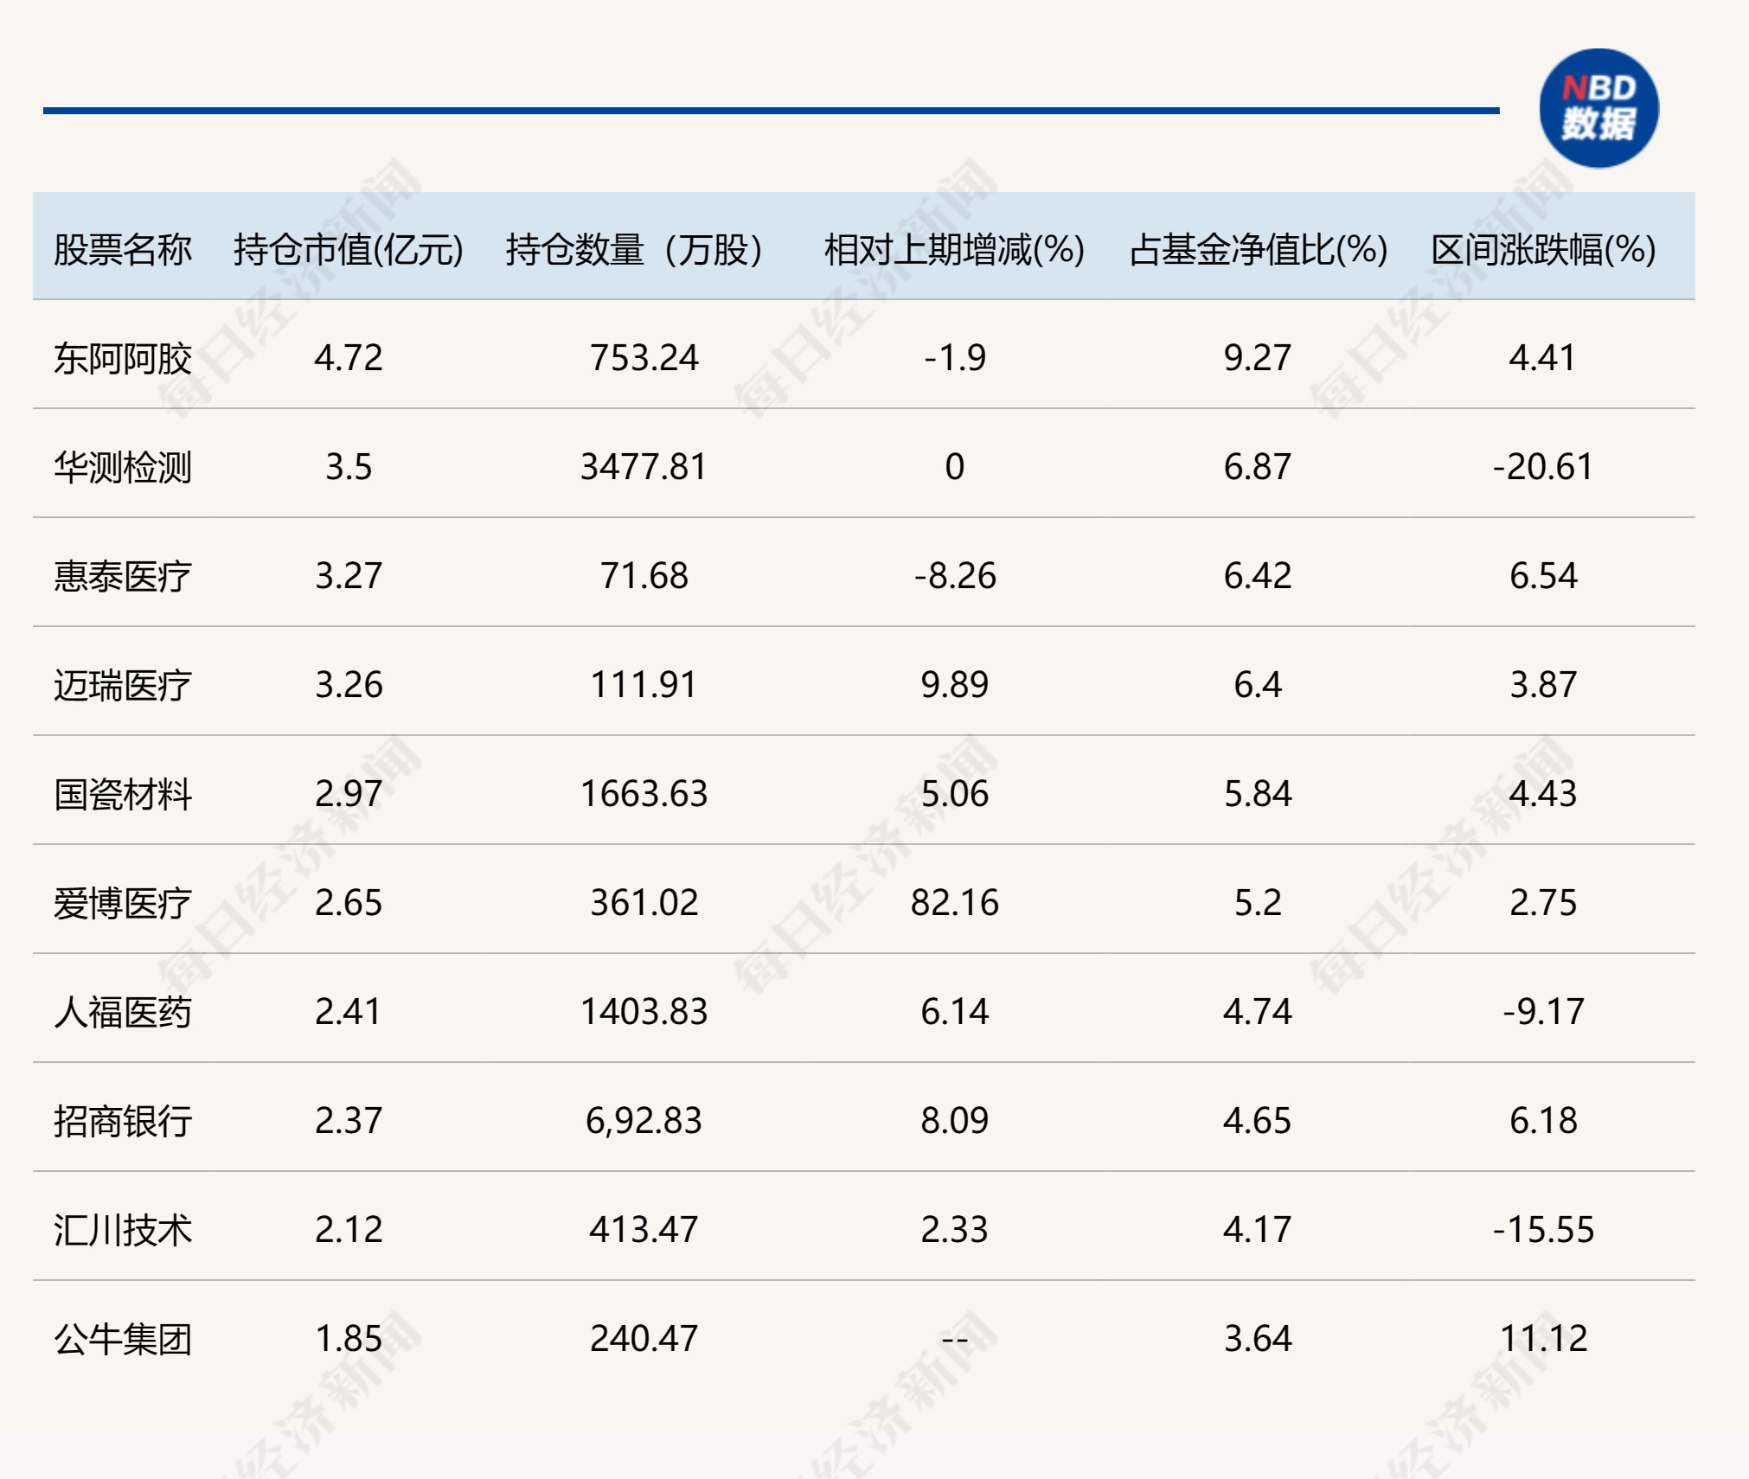Click the holding quantity 240.47
Viewport: 1749px width, 1479px height.
644,1339
